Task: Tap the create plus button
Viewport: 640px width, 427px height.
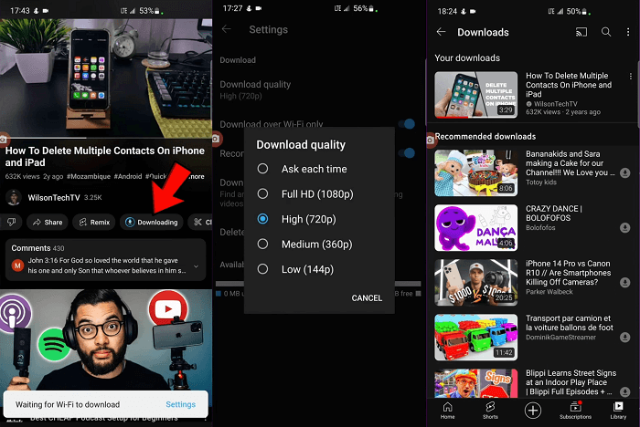Action: coord(533,411)
